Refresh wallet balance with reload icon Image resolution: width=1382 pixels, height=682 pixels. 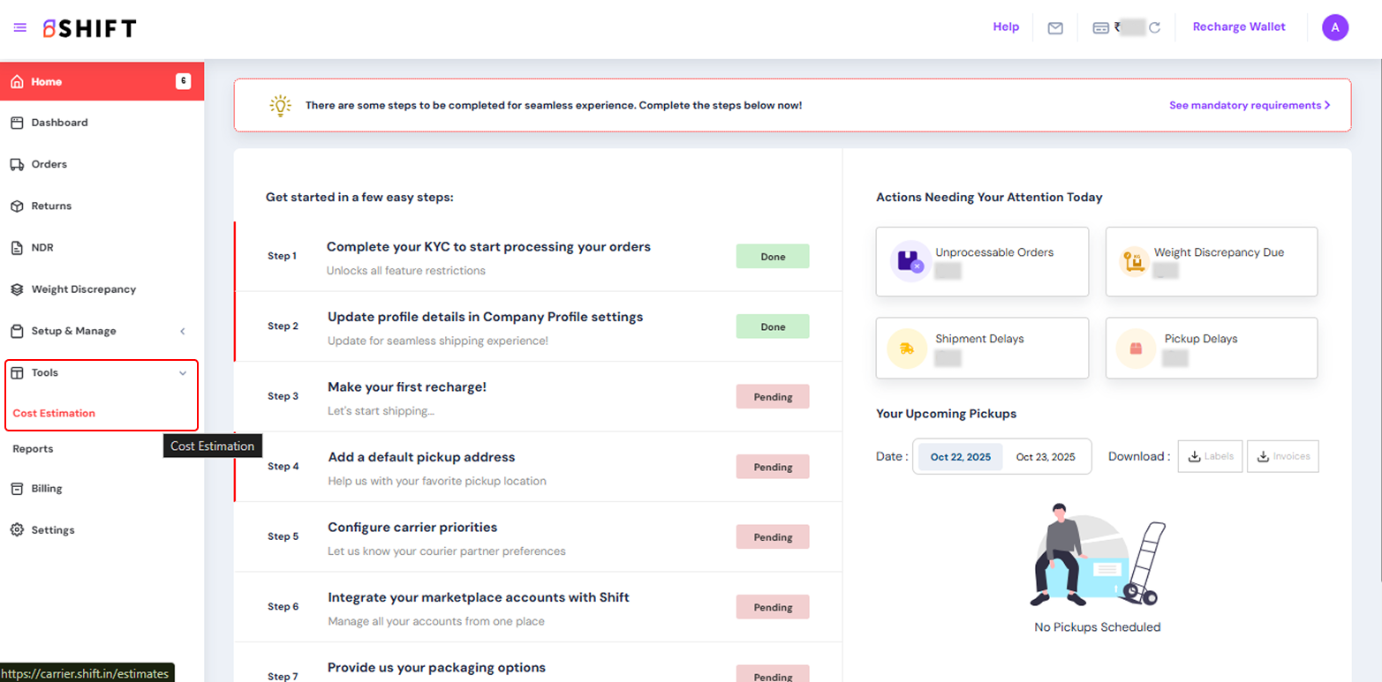click(1154, 28)
